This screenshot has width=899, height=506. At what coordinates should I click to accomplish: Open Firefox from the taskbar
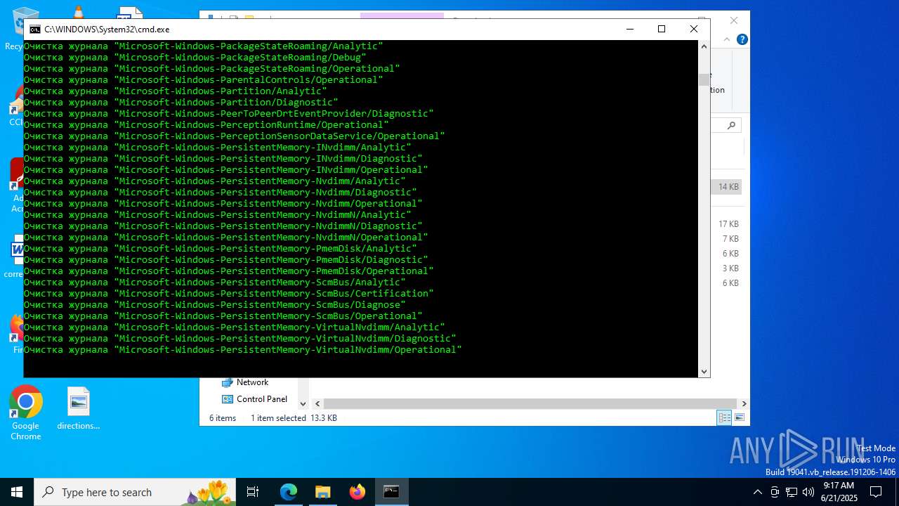(357, 492)
